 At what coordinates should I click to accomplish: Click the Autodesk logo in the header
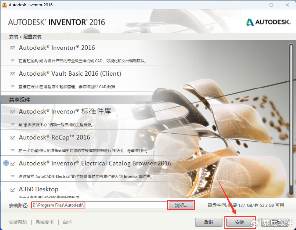click(x=268, y=22)
